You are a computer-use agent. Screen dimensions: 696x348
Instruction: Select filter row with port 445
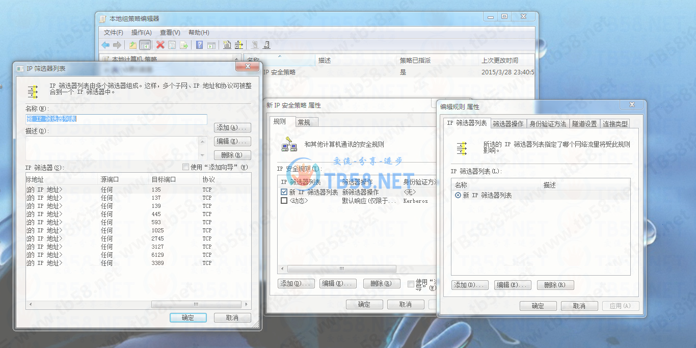(138, 214)
